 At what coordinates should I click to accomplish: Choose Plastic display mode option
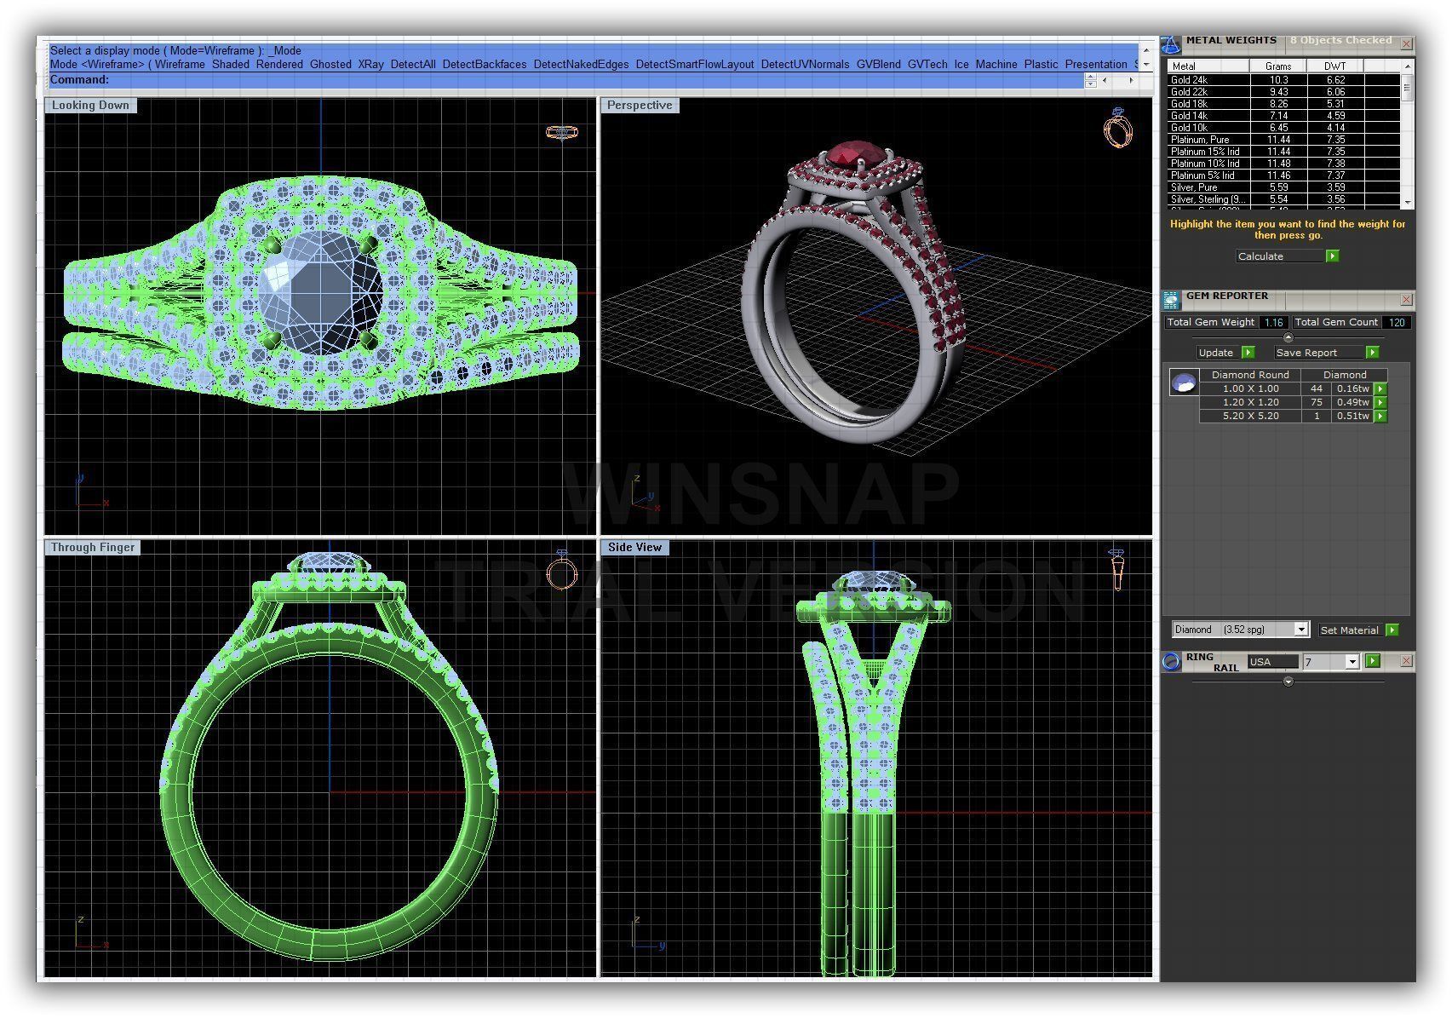point(1041,64)
